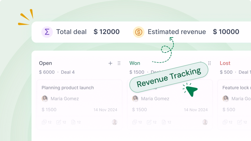The width and height of the screenshot is (251, 141).
Task: Click the Won column drag handle dots
Action: (x=209, y=63)
